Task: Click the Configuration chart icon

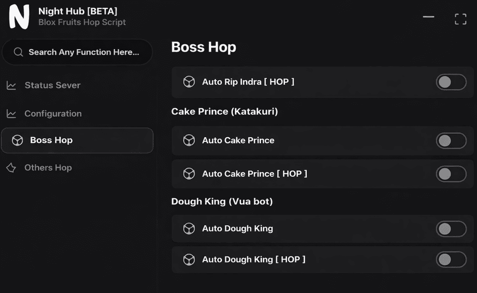Action: 12,114
